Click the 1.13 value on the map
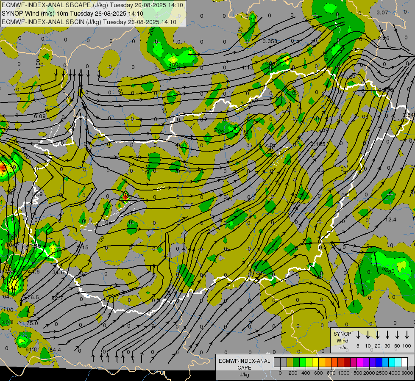Viewport: 415px width, 381px height. click(x=248, y=68)
